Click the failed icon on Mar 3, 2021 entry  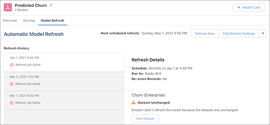[11, 84]
